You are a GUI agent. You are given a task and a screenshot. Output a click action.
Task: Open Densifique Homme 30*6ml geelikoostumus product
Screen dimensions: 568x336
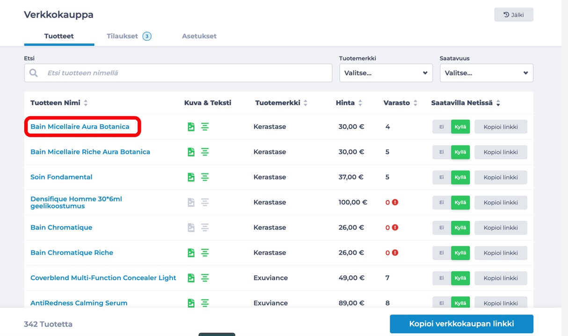coord(76,202)
